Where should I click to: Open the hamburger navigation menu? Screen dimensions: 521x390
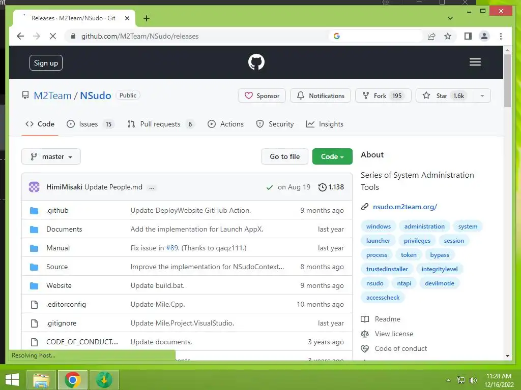475,62
